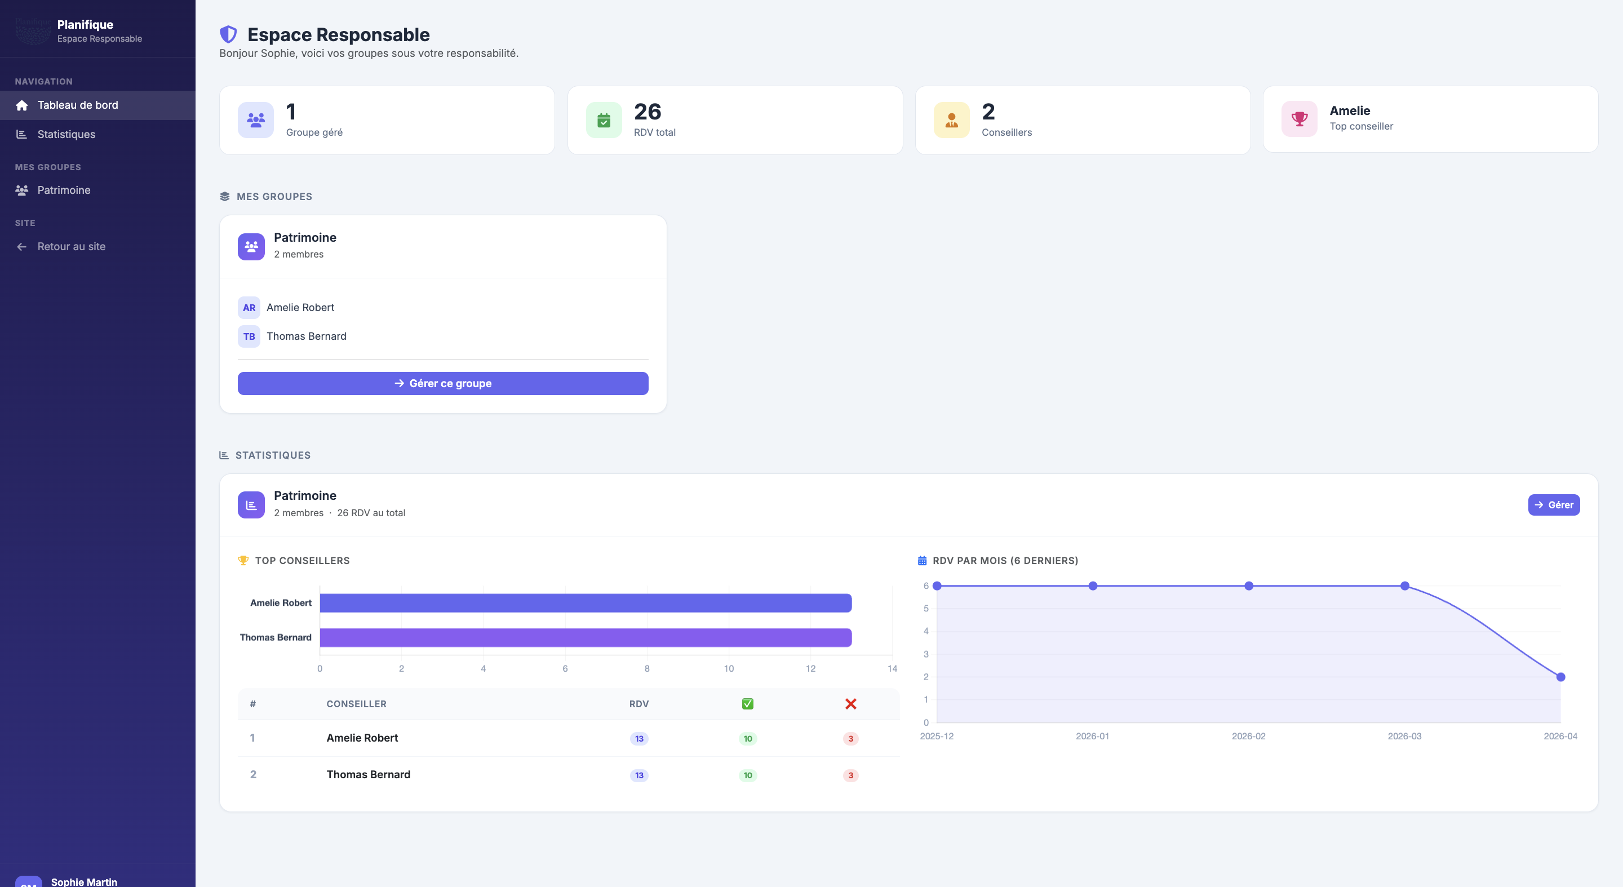Click the green calendar RDV total icon
The image size is (1623, 887).
tap(604, 119)
